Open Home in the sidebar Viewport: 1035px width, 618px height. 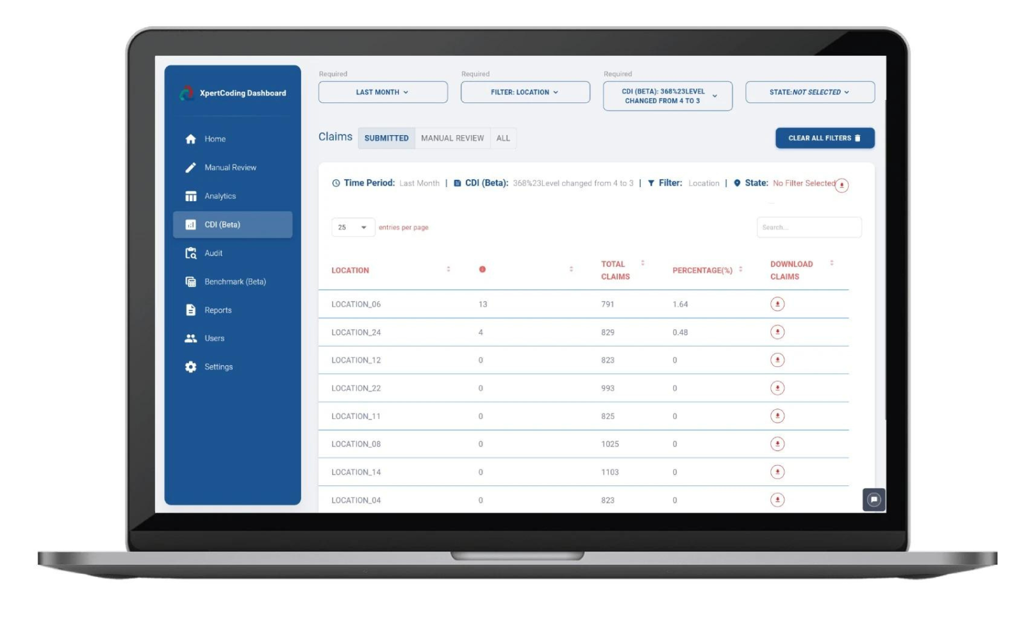233,139
